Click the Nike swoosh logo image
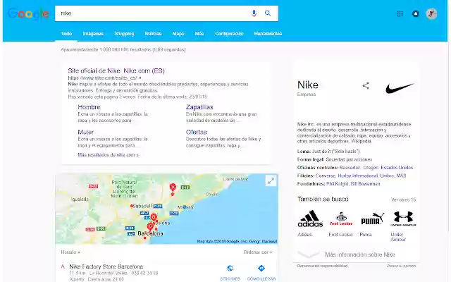The width and height of the screenshot is (451, 282). tap(400, 87)
